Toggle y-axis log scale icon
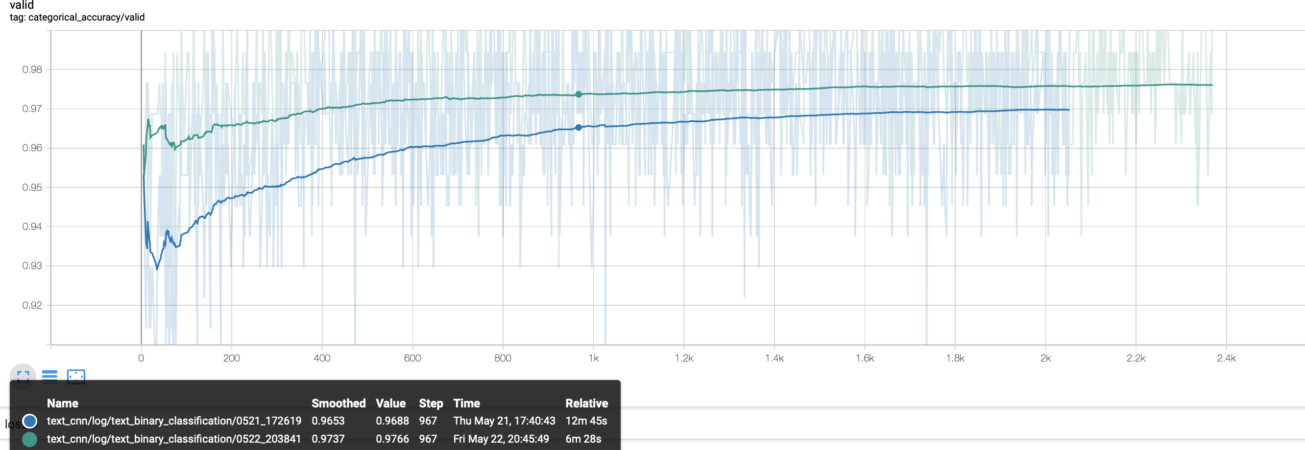Screen dimensions: 1305x450 tap(49, 376)
